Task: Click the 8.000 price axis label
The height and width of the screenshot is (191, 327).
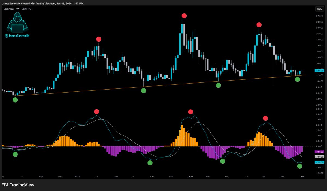Action: pyautogui.click(x=319, y=87)
